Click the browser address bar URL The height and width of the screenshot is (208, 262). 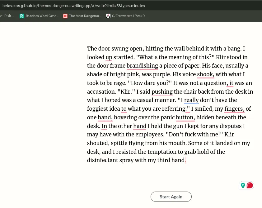(x=73, y=6)
